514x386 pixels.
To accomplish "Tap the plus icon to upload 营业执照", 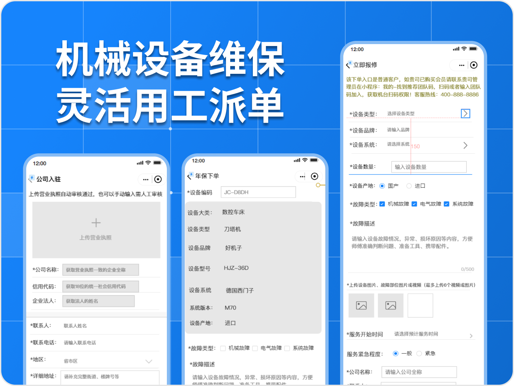I will [96, 223].
